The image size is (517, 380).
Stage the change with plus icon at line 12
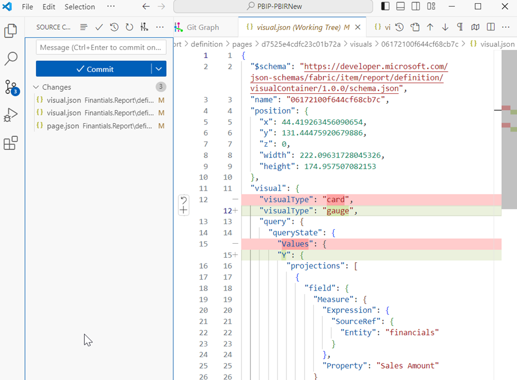(184, 210)
